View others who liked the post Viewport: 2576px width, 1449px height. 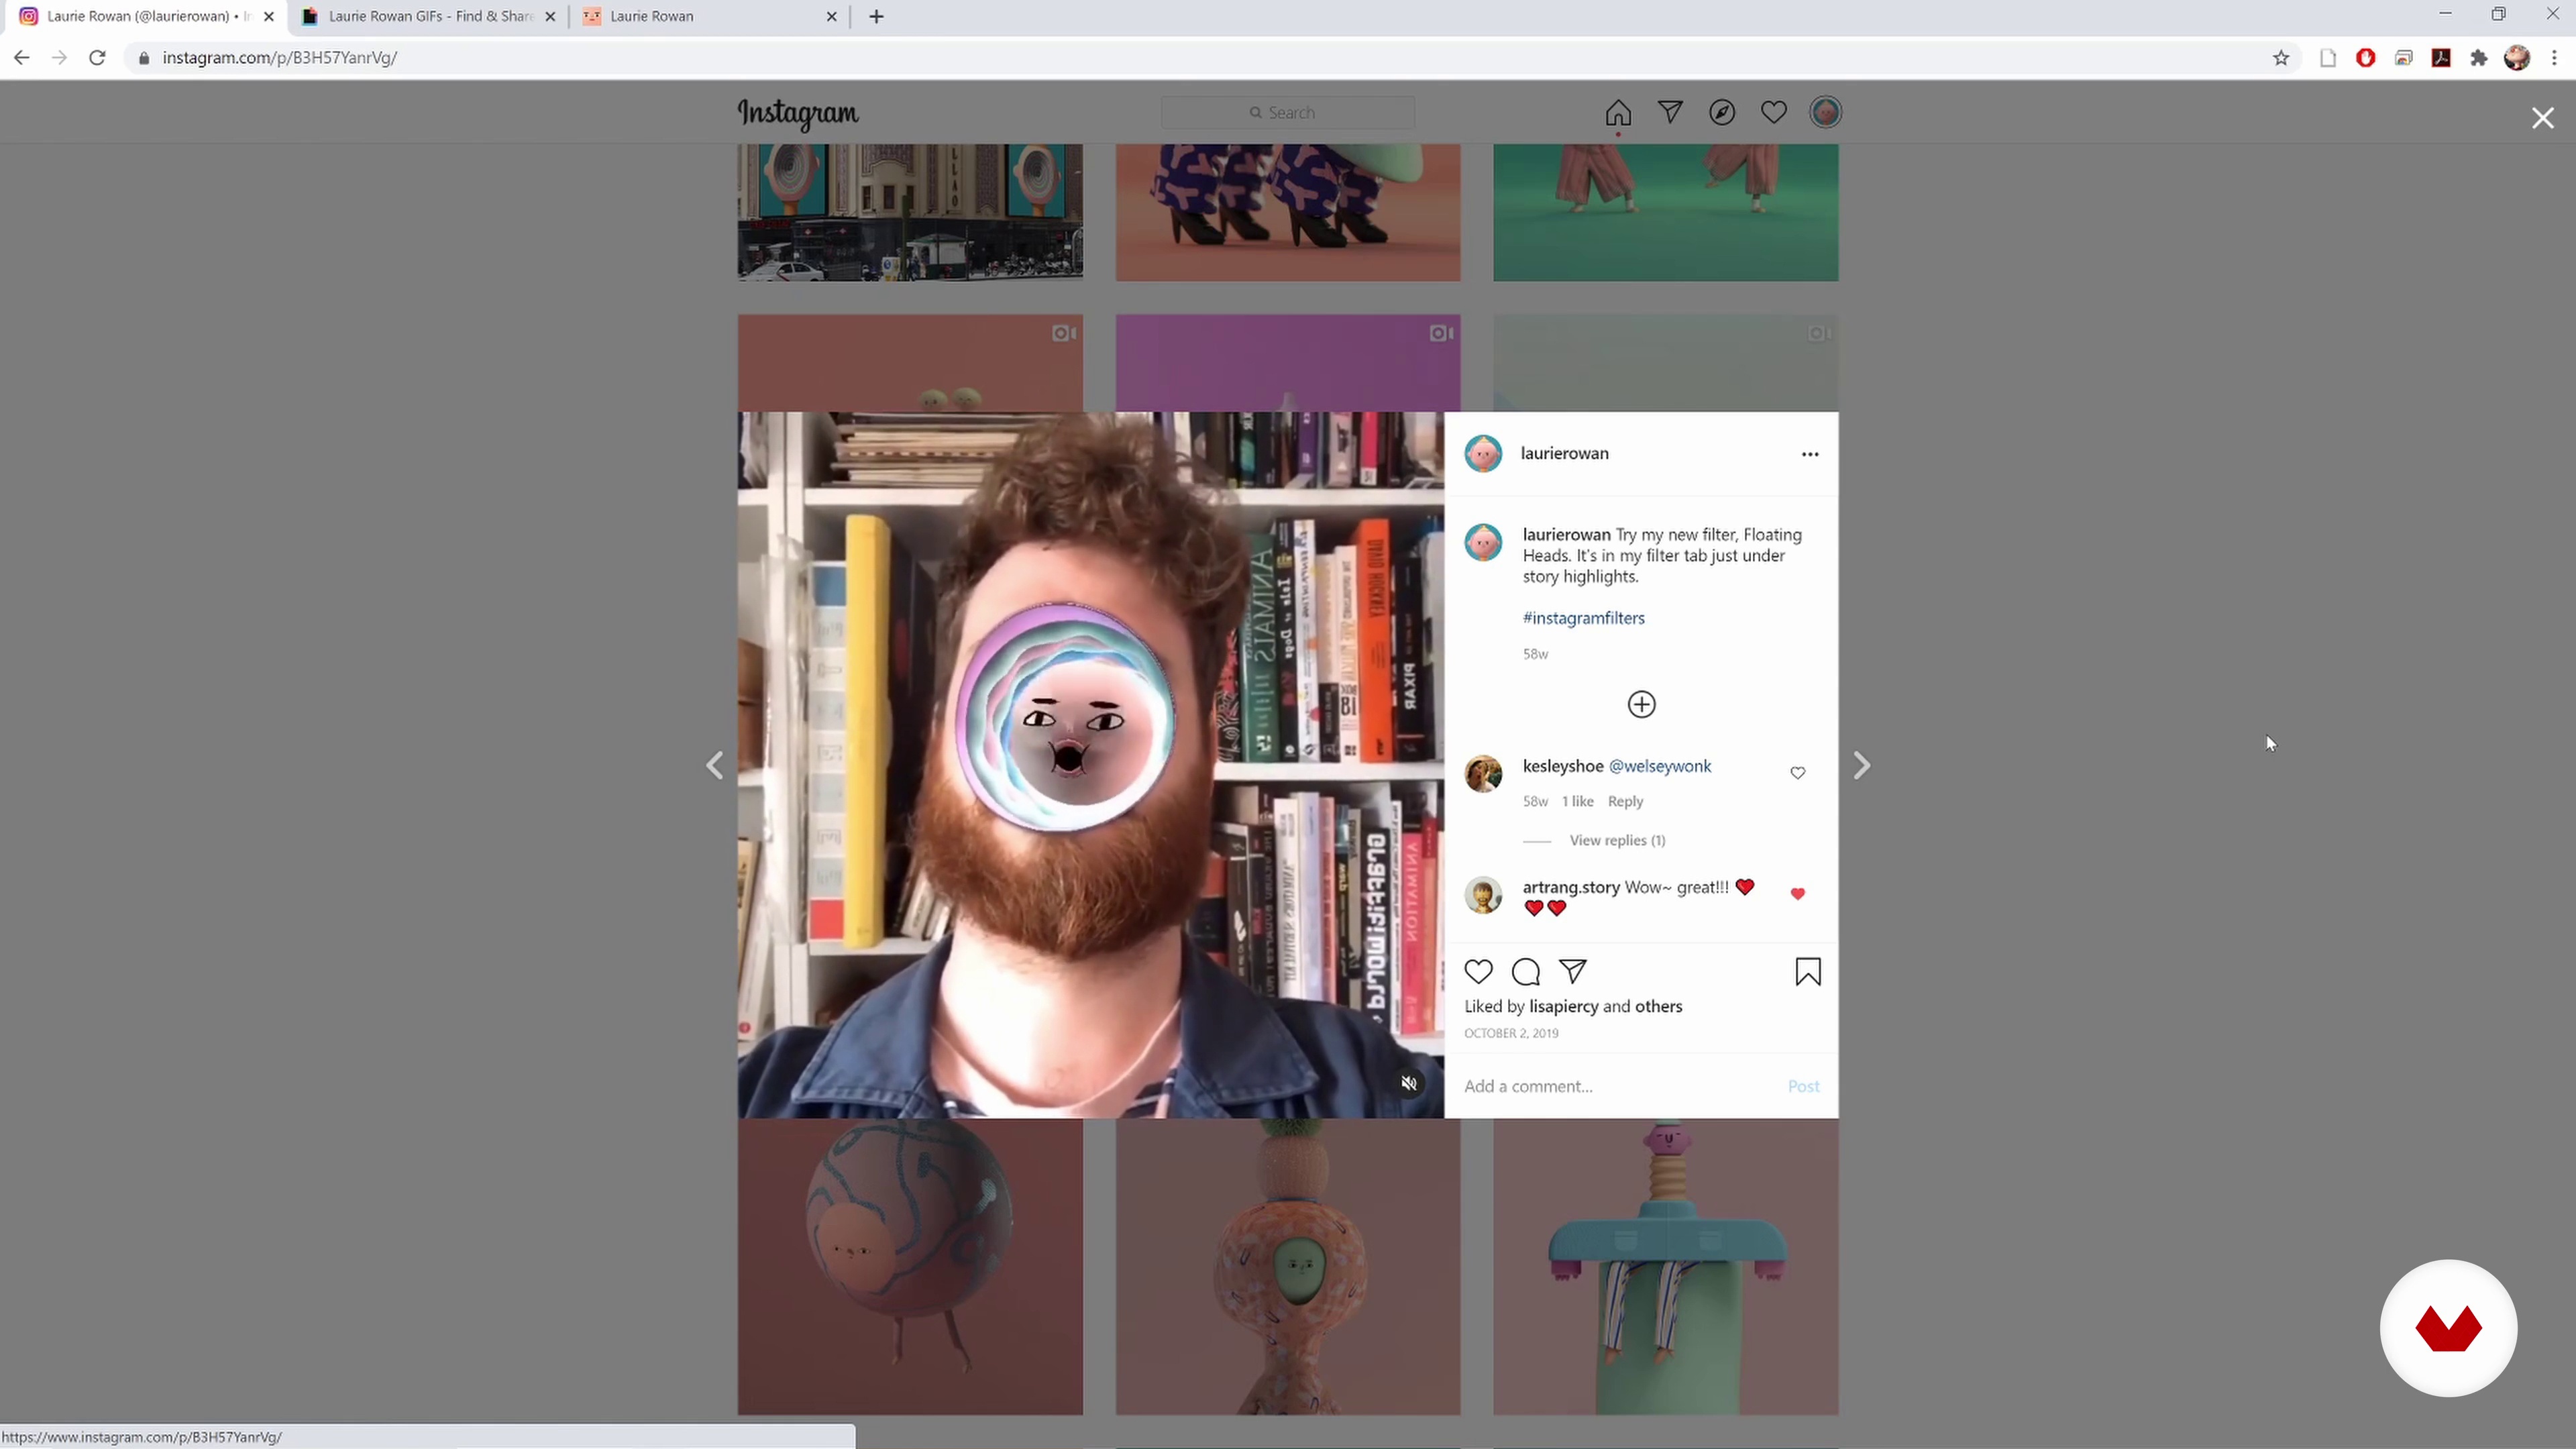(1659, 1006)
